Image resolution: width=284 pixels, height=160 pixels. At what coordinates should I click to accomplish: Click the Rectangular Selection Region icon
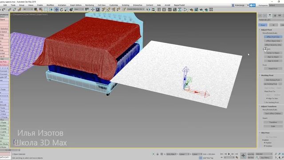tap(46, 9)
